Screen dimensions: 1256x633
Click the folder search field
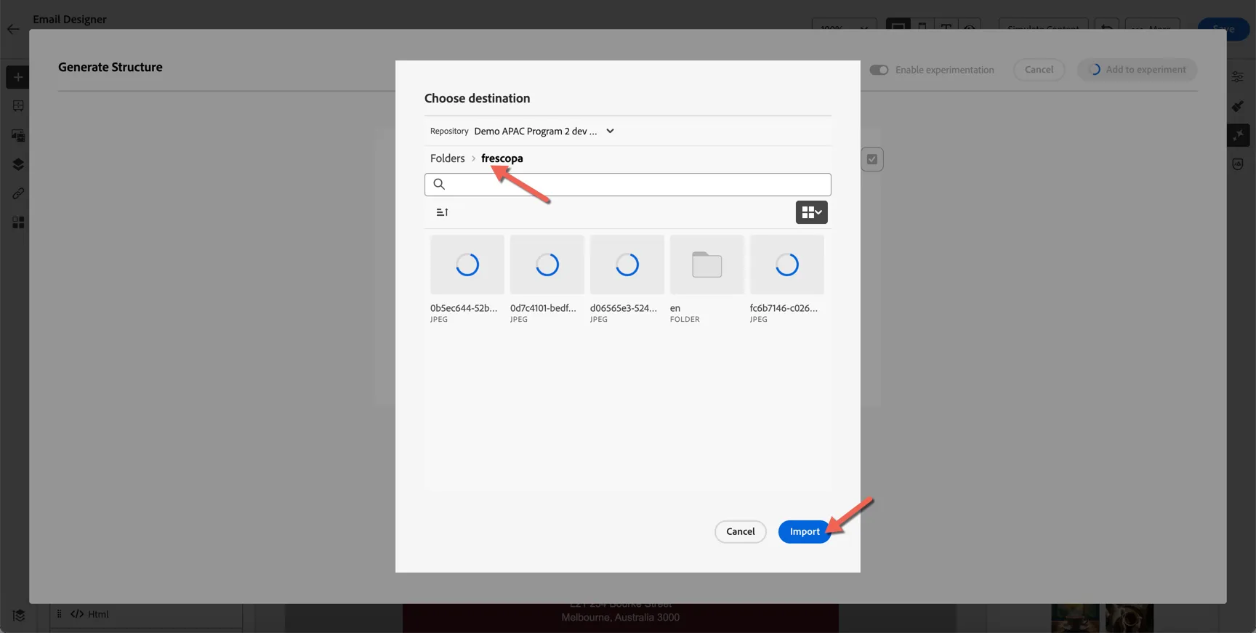coord(627,185)
